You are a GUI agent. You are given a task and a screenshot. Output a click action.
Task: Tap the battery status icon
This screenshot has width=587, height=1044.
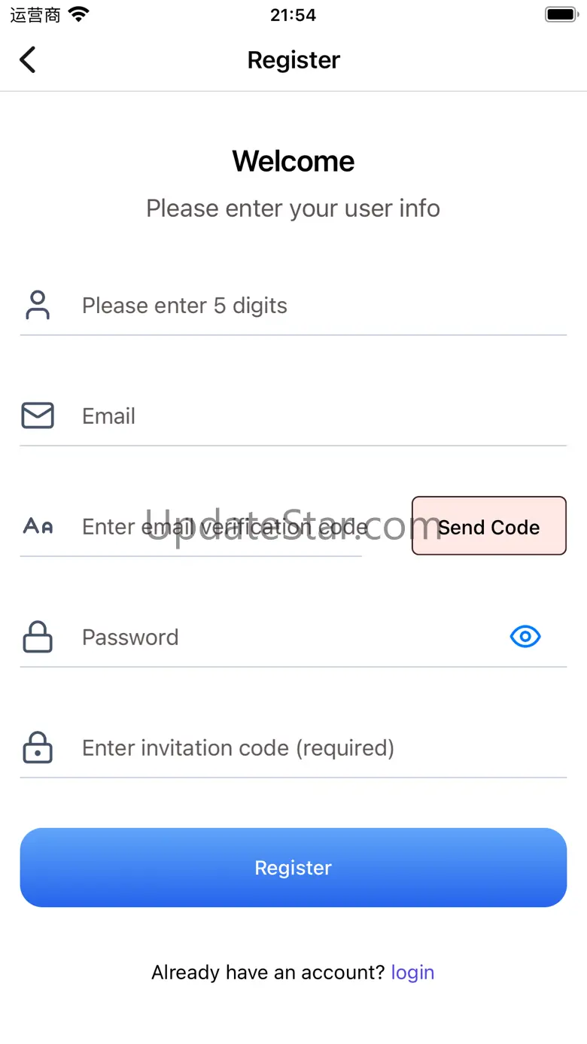561,14
